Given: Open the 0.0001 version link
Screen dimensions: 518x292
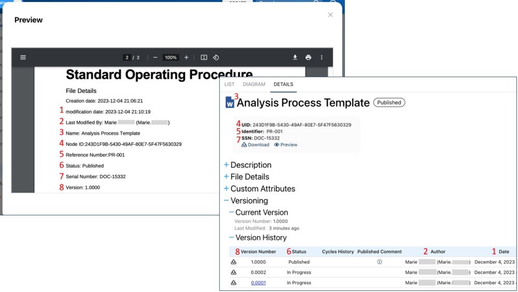Looking at the screenshot, I should pos(258,283).
